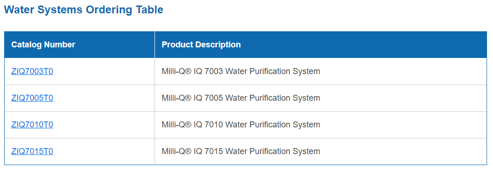This screenshot has width=493, height=172.
Task: Select the Water Systems Ordering Table heading
Action: point(84,10)
